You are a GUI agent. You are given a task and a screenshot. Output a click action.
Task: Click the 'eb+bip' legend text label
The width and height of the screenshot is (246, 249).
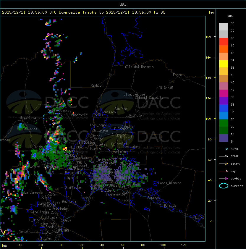pyautogui.click(x=236, y=179)
